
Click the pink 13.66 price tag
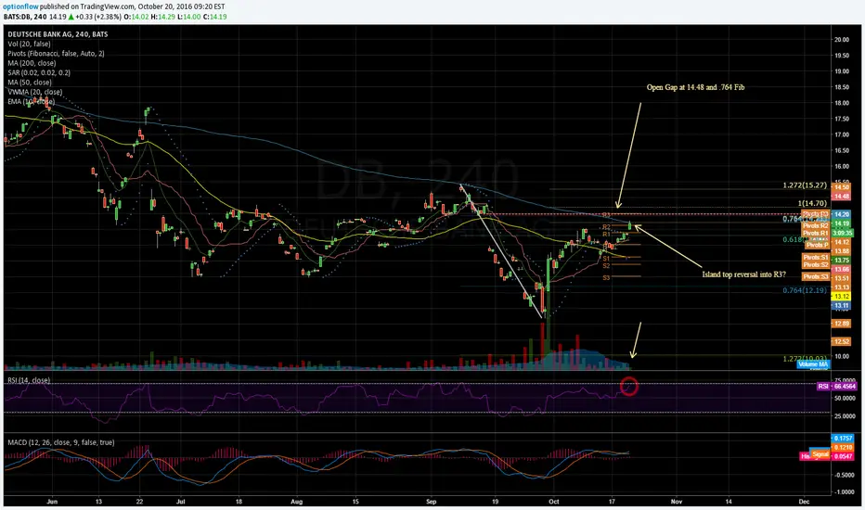(x=841, y=269)
